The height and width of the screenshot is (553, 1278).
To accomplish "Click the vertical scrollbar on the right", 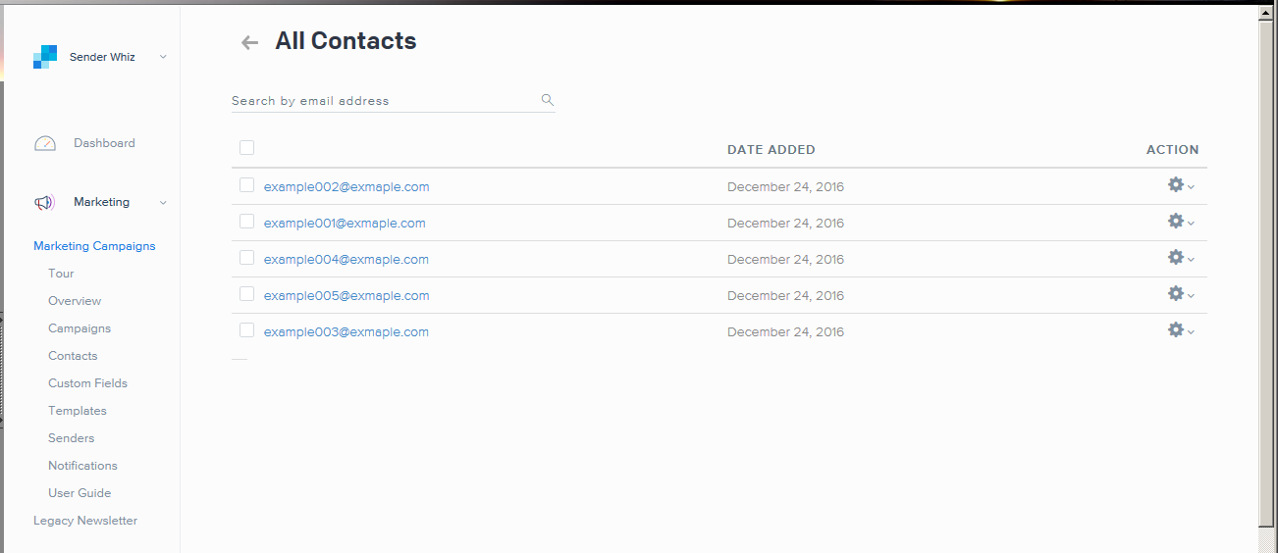I will 1266,275.
